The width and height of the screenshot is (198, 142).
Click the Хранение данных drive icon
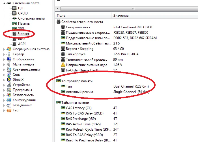coord(9,69)
